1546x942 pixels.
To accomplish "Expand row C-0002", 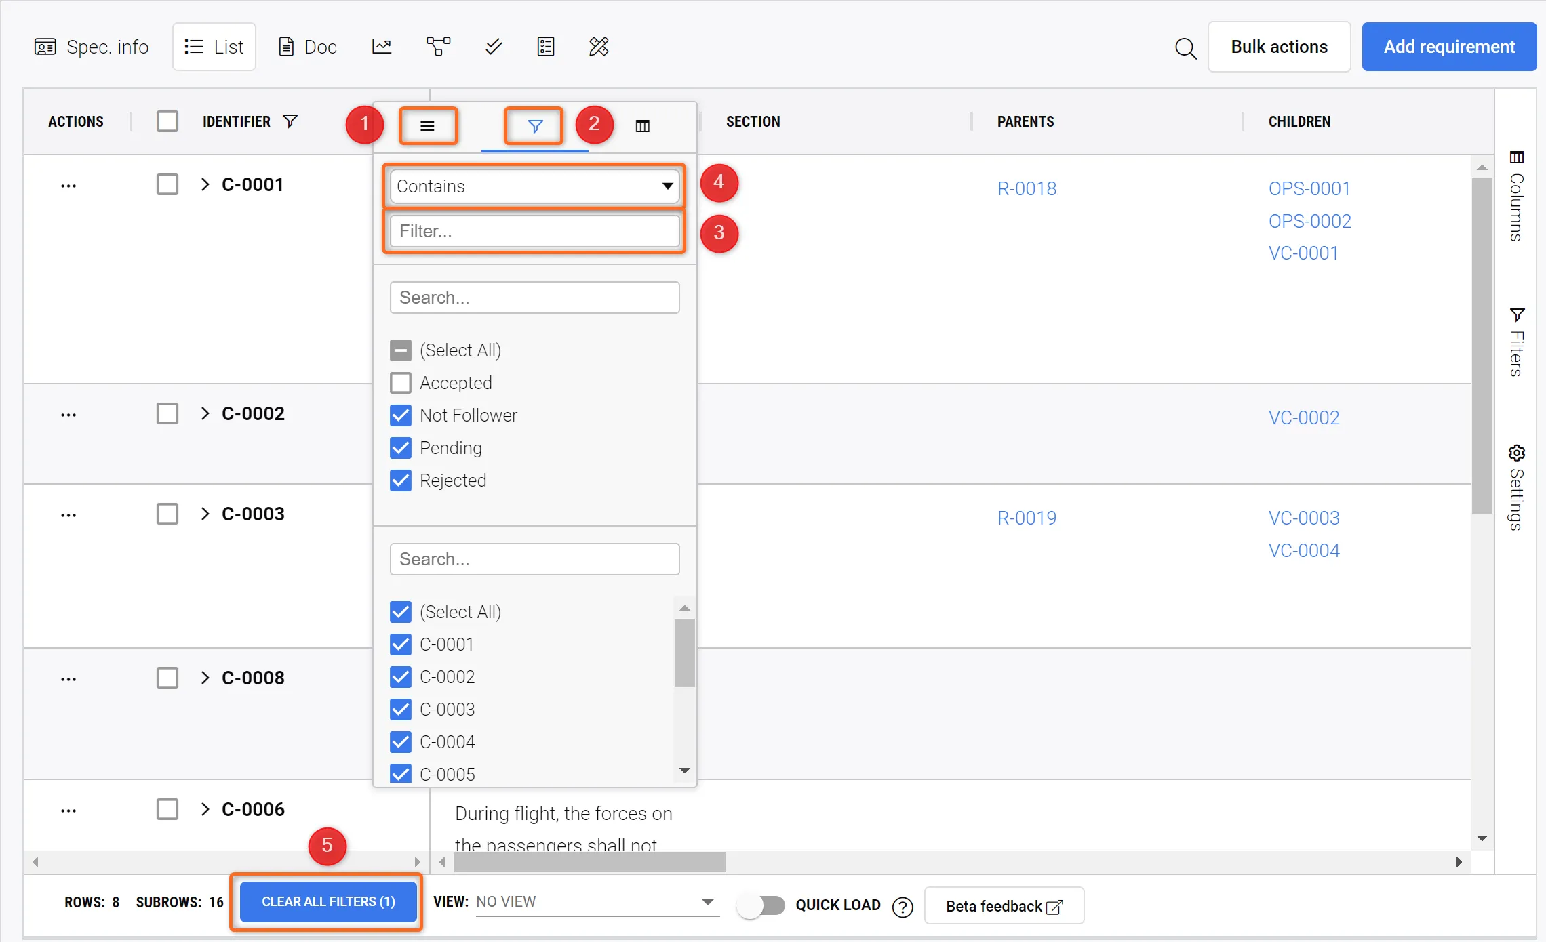I will coord(205,413).
